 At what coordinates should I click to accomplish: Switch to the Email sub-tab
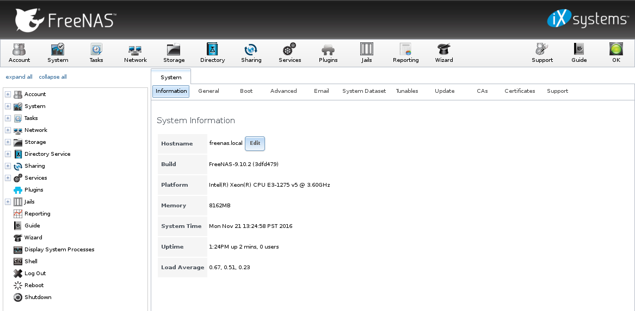tap(321, 91)
